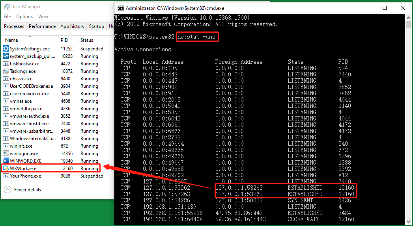
Task: Switch to the Performance tab
Action: pyautogui.click(x=42, y=26)
